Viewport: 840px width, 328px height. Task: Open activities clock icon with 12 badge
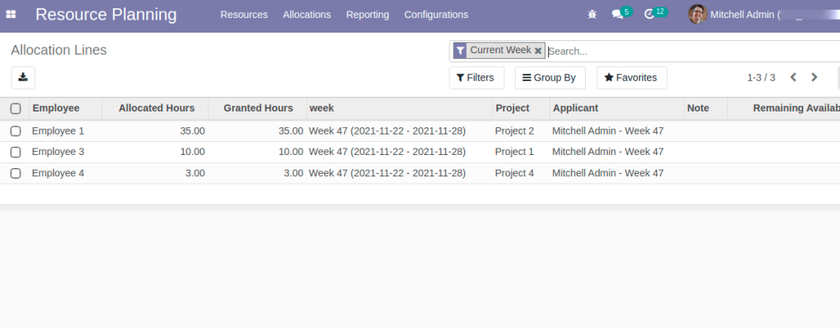(655, 13)
